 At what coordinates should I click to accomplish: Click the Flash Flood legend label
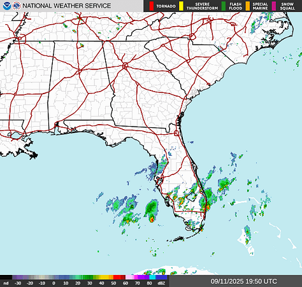(x=235, y=6)
